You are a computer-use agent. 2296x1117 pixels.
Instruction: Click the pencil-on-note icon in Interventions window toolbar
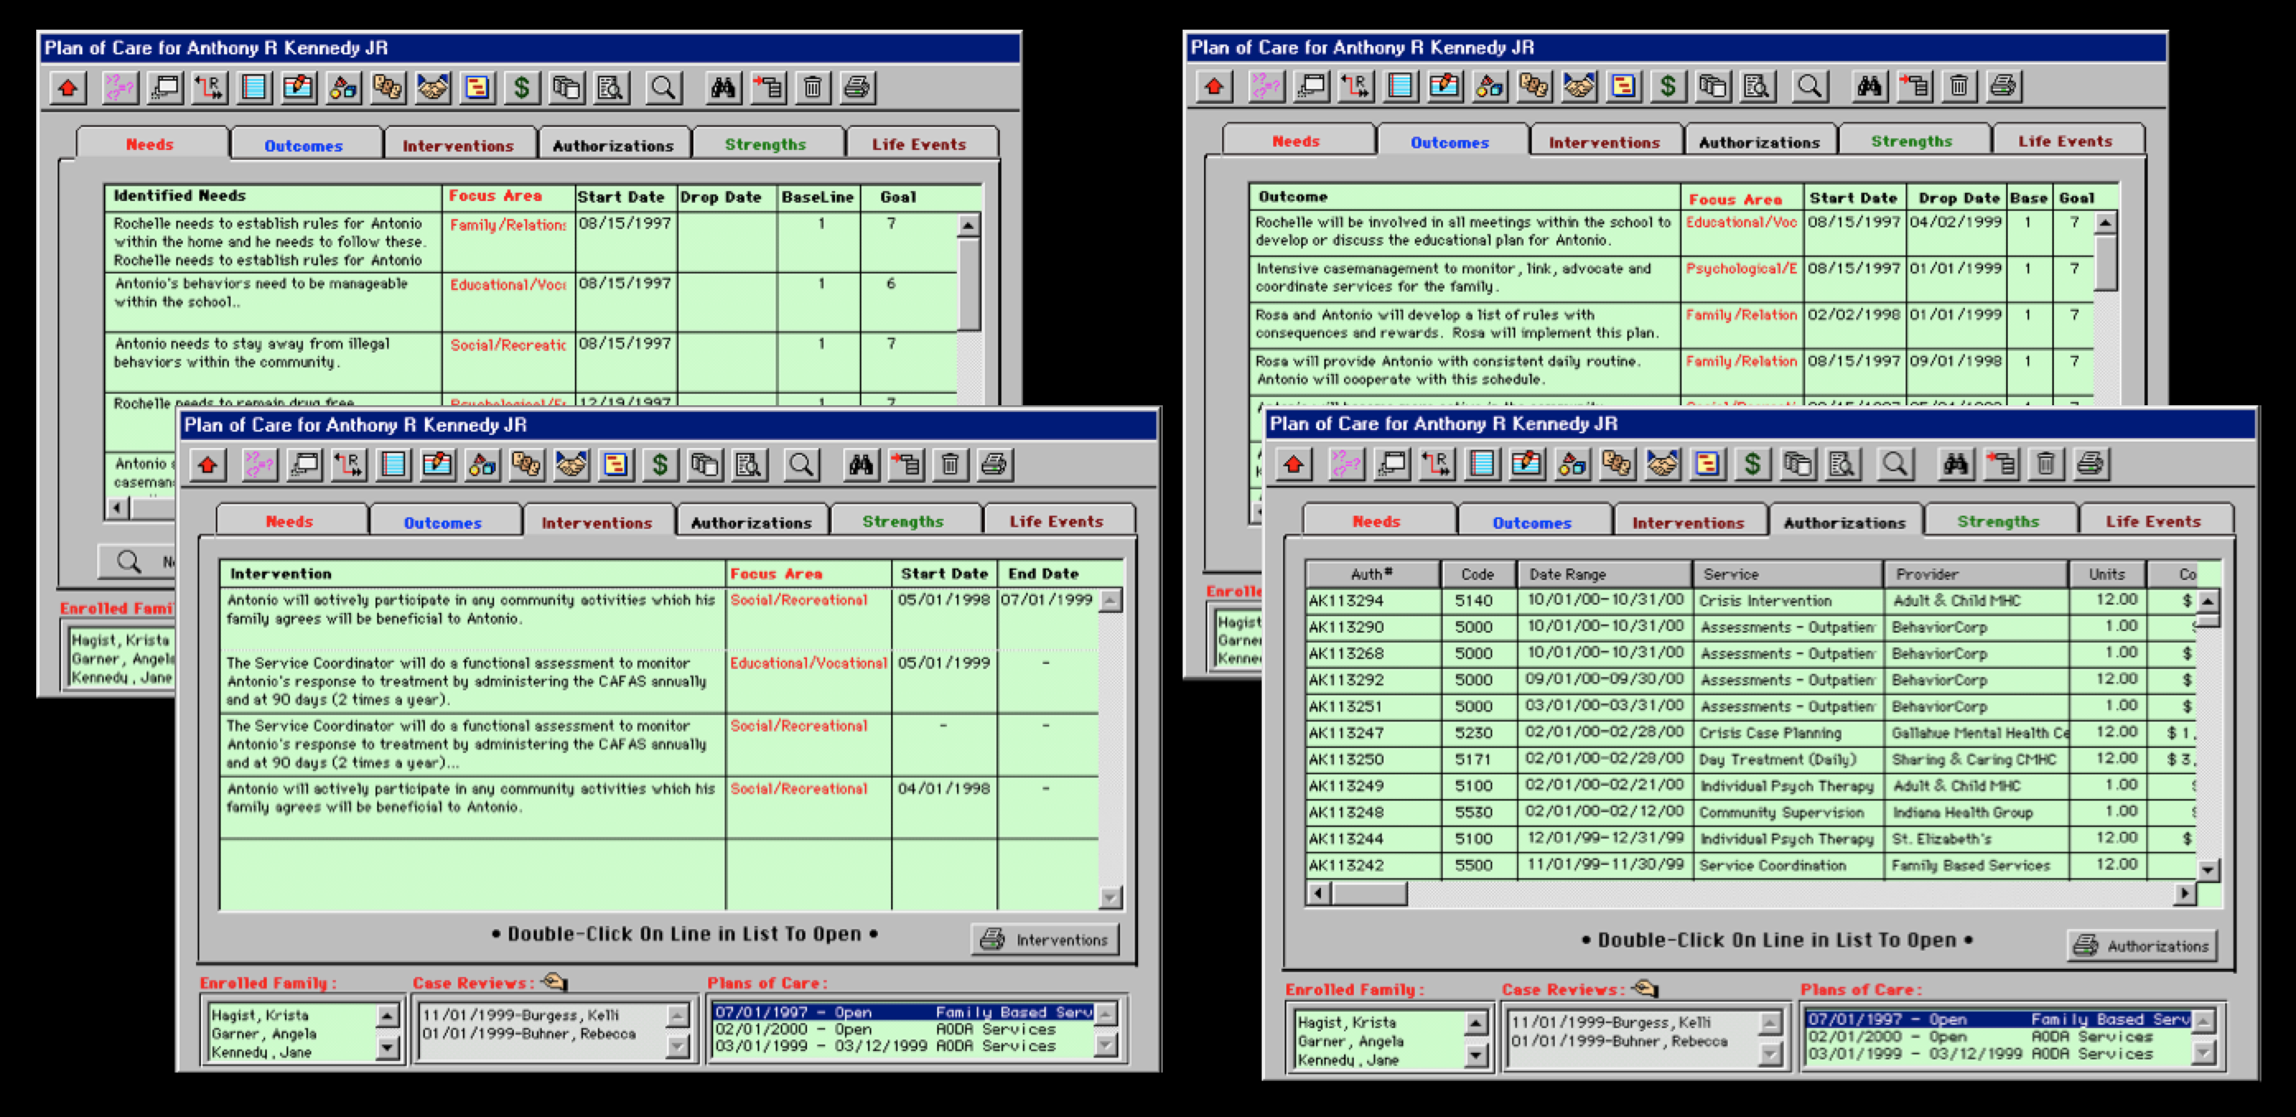click(x=437, y=465)
